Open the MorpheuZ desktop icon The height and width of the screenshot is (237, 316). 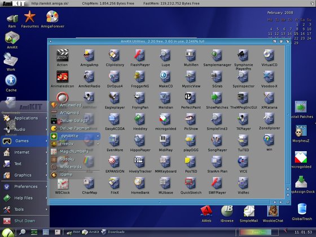pos(301,134)
